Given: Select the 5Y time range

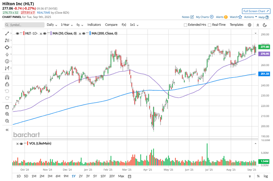Looking at the screenshot, I should tap(95, 176).
